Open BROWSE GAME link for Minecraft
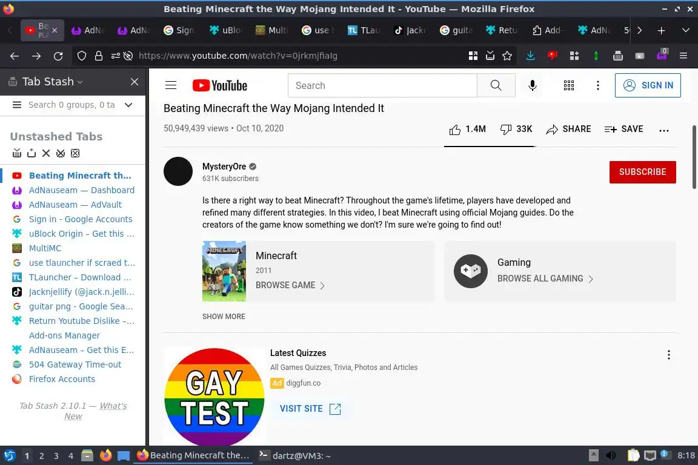Image resolution: width=698 pixels, height=465 pixels. [x=290, y=285]
